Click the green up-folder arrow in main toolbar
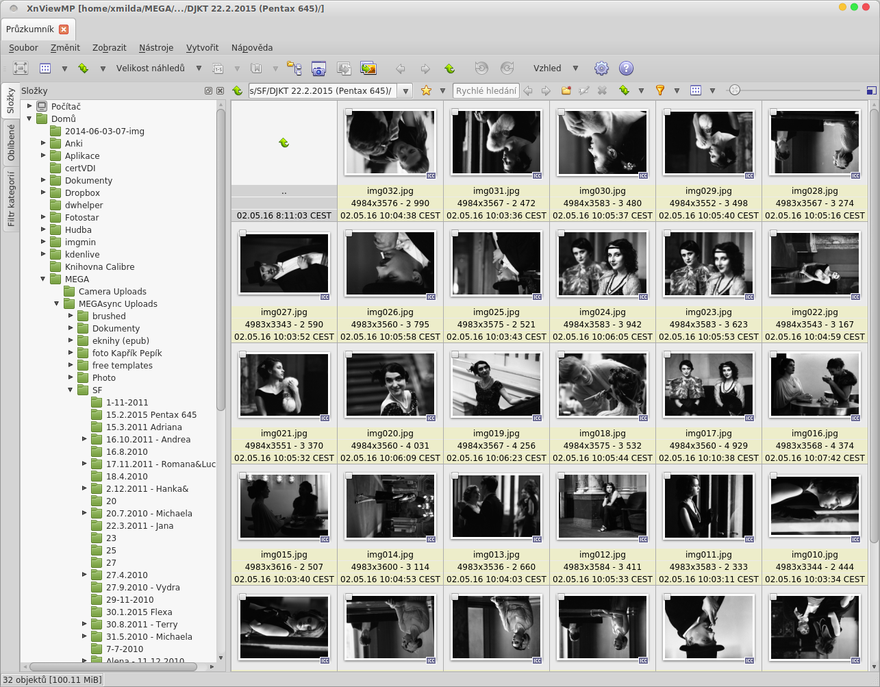 [450, 68]
